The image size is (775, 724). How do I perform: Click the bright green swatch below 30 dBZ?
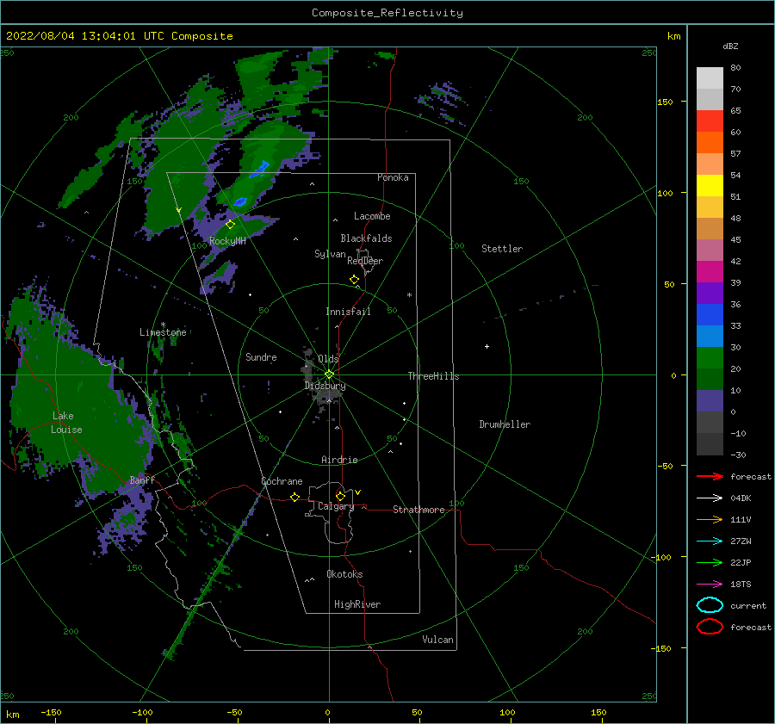(710, 358)
